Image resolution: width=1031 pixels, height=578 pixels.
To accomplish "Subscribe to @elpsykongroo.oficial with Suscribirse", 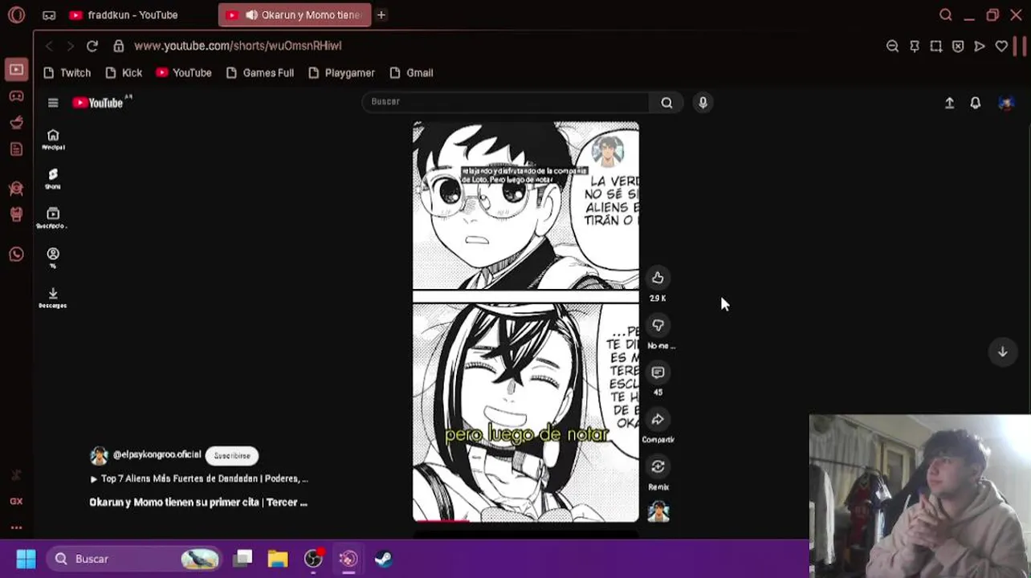I will [231, 455].
